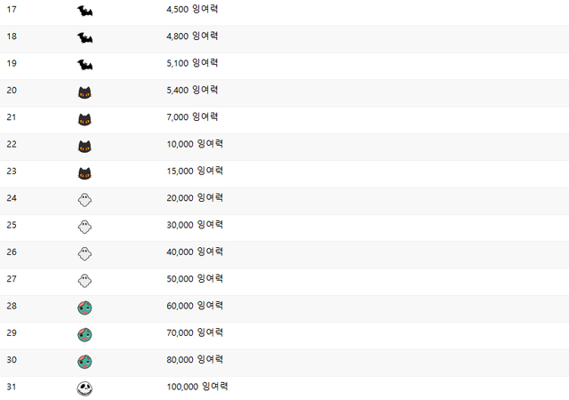This screenshot has width=569, height=400.
Task: Click the bat icon in row 17
Action: point(85,12)
